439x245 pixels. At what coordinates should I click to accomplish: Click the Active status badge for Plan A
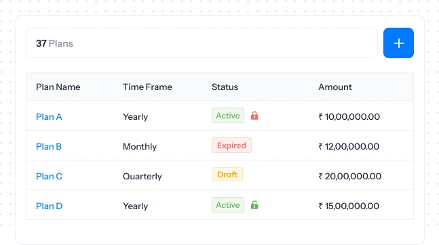click(x=228, y=115)
